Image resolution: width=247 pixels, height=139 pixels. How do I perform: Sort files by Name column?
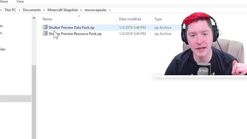47,19
